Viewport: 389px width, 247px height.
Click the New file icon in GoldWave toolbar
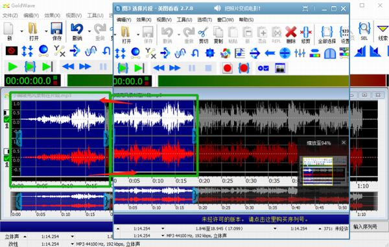8,29
